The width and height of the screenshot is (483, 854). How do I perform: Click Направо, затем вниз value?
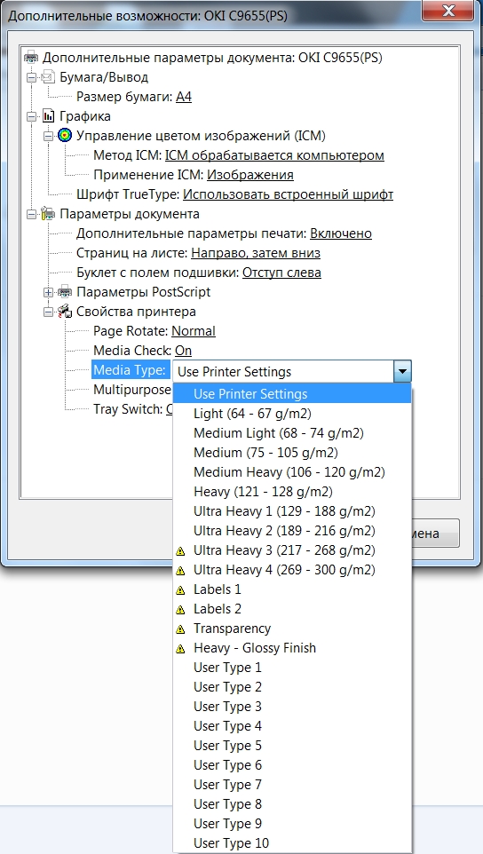click(256, 253)
